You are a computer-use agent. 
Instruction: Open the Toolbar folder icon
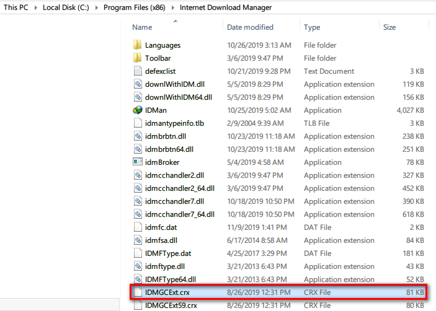pos(137,58)
